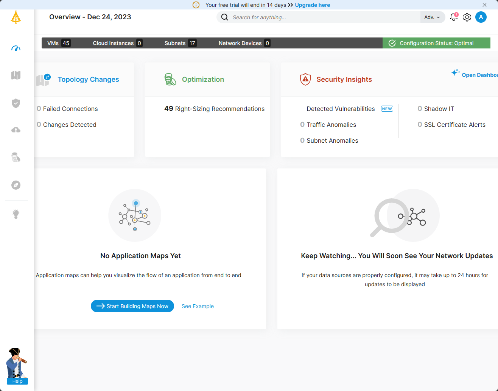This screenshot has height=391, width=498.
Task: Open 0 Traffic Anomalies
Action: pos(328,125)
